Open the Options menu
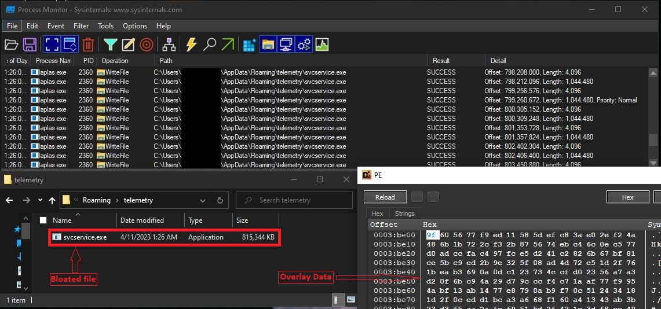 tap(135, 25)
